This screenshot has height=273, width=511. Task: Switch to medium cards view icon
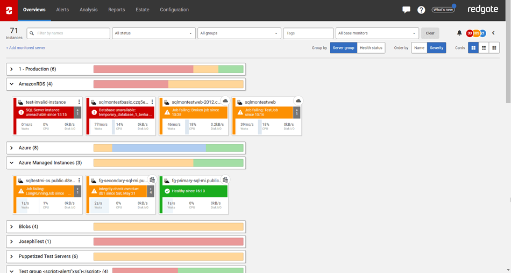click(x=484, y=48)
